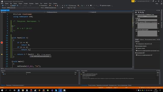Click the notifications flag icon in title bar

tap(133, 1)
